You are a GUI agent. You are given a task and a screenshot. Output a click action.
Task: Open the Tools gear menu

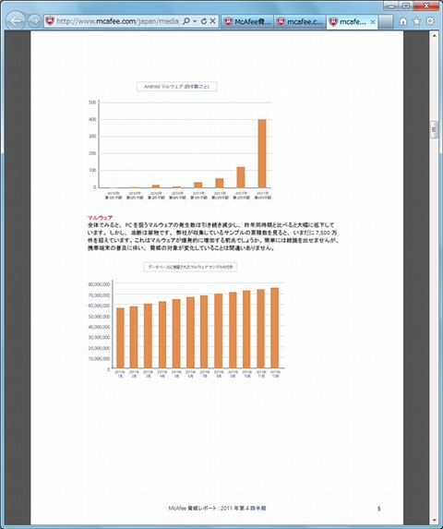coord(430,21)
